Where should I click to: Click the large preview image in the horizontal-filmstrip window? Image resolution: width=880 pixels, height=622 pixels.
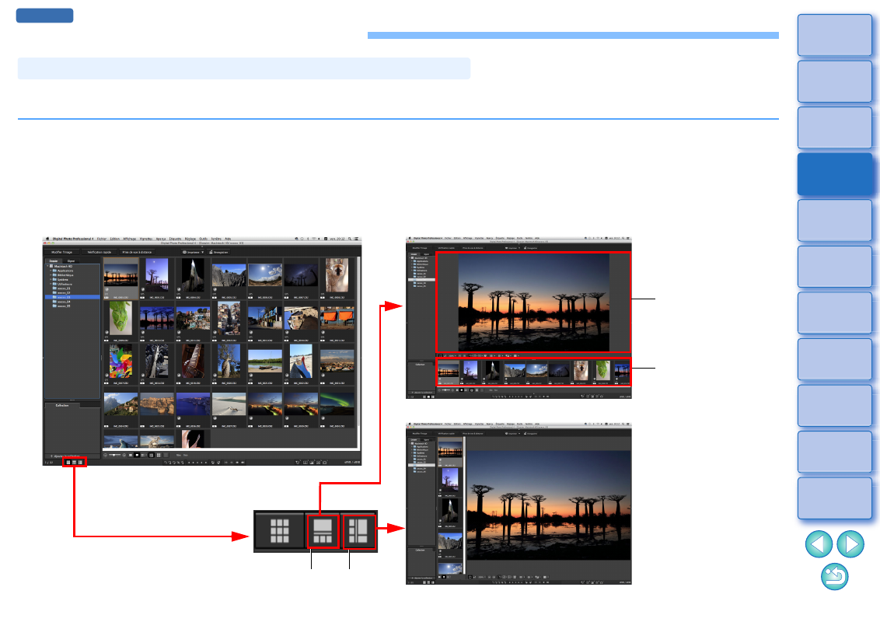[x=534, y=302]
